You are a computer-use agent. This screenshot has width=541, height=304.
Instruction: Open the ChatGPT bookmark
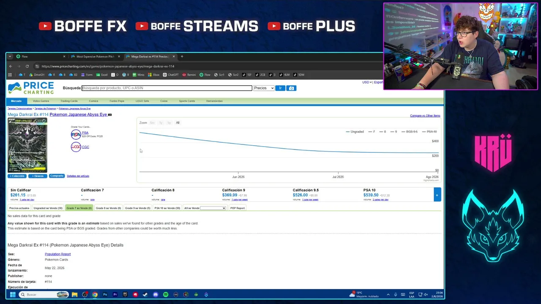pos(171,75)
